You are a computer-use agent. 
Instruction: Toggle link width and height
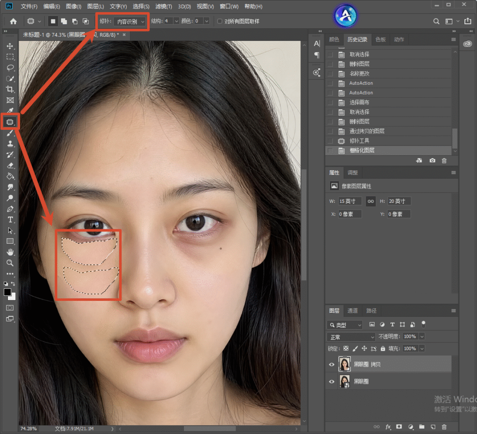(x=370, y=201)
